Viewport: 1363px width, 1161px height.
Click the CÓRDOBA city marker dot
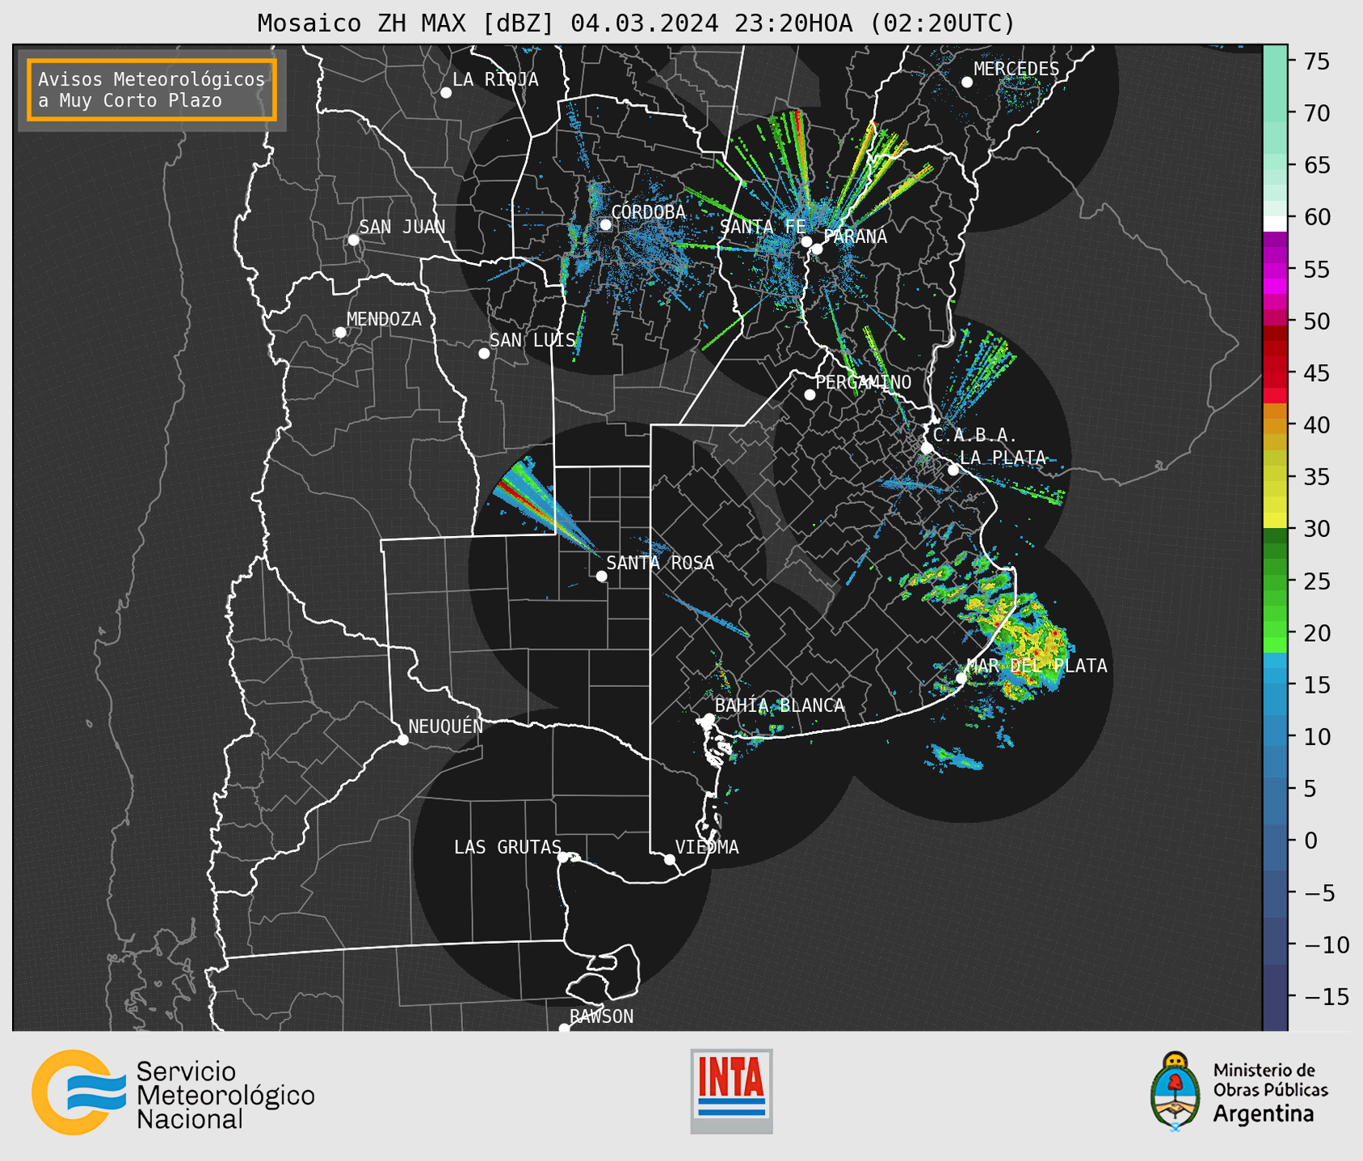605,224
